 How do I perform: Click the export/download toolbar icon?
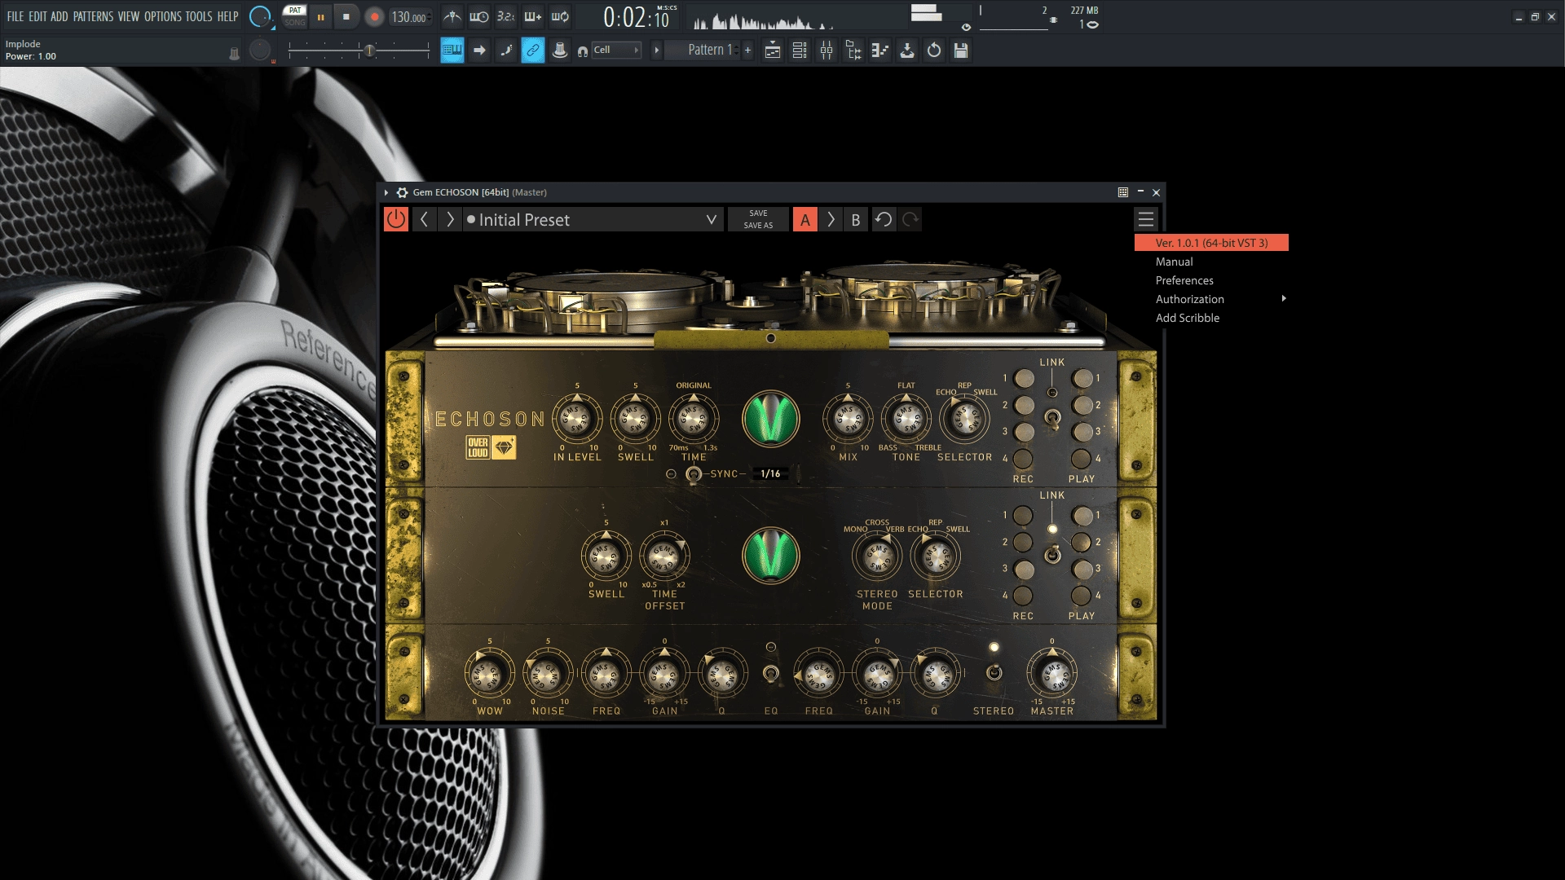point(907,51)
